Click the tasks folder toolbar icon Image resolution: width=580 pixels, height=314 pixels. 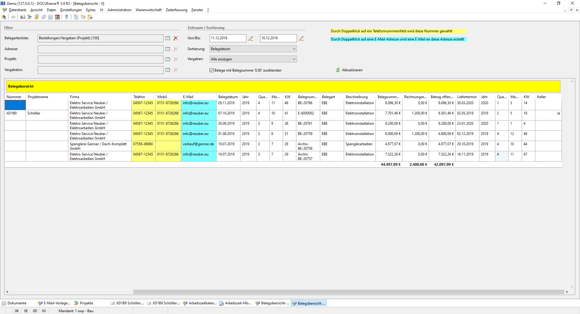click(x=37, y=17)
